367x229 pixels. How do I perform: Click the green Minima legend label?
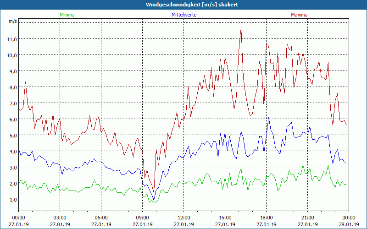[x=67, y=15]
